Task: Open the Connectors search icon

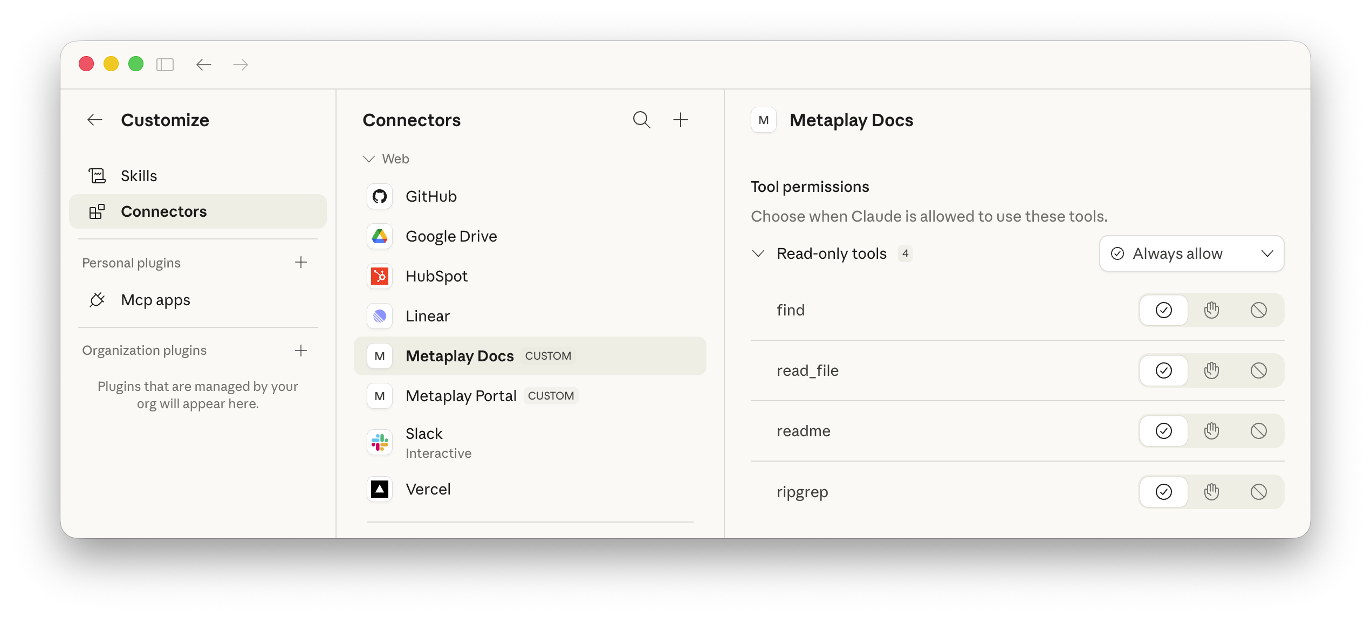Action: coord(641,120)
